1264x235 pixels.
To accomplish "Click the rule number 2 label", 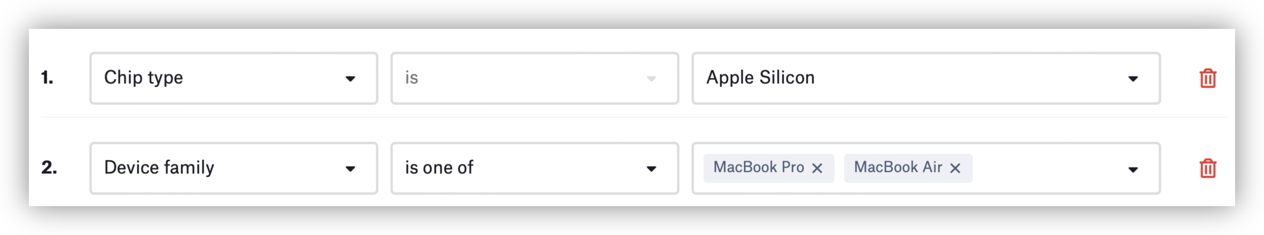I will [x=49, y=168].
